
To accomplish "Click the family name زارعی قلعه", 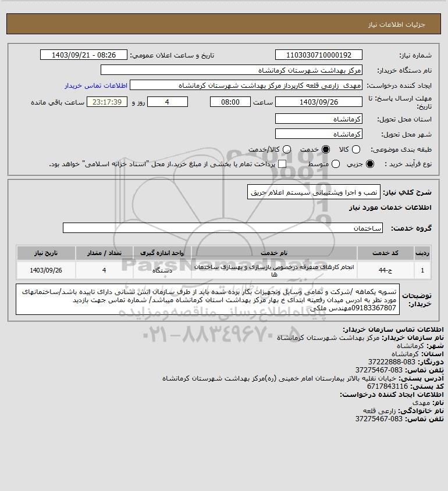I will tap(379, 411).
